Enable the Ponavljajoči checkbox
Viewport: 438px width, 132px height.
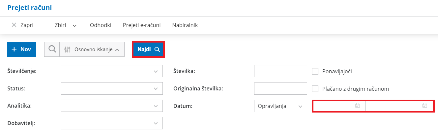(x=315, y=71)
